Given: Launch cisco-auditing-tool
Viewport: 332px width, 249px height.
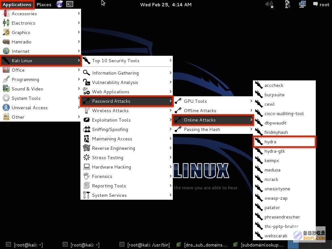Looking at the screenshot, I should point(284,113).
